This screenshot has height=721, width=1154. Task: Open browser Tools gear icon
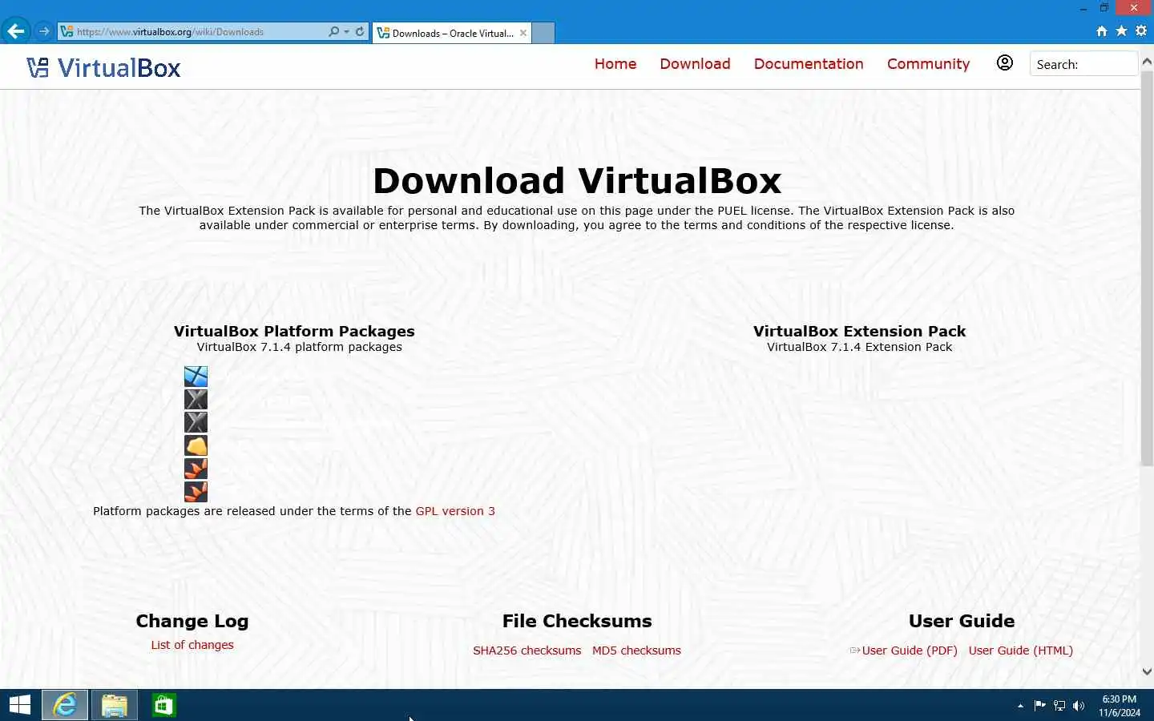click(x=1141, y=31)
